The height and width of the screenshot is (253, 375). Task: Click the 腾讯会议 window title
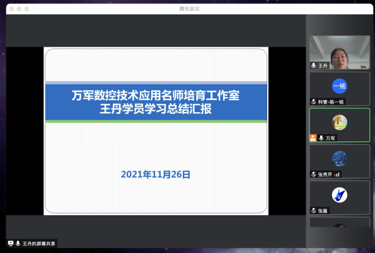[x=190, y=9]
